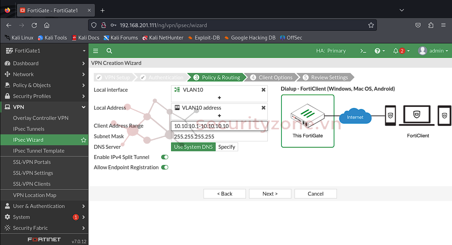Collapse the VPN menu
452x245 pixels.
pos(44,107)
